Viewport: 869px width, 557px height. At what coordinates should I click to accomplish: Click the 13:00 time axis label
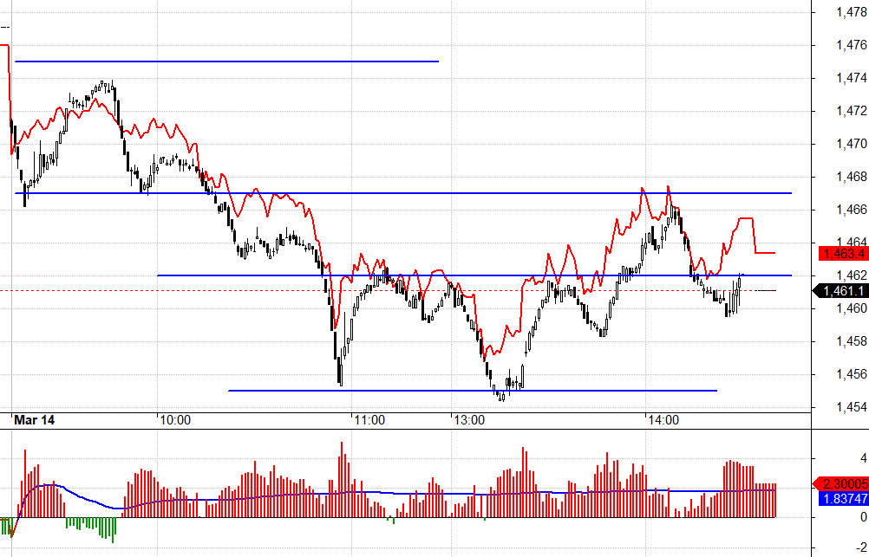point(468,419)
